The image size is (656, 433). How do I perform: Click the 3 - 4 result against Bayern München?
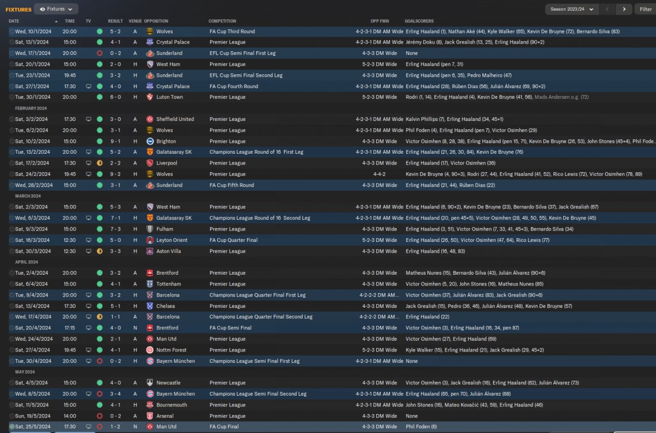coord(115,394)
